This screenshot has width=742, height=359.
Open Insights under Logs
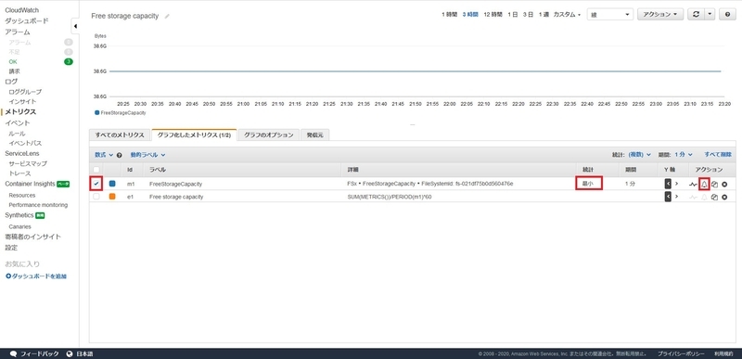pyautogui.click(x=22, y=102)
